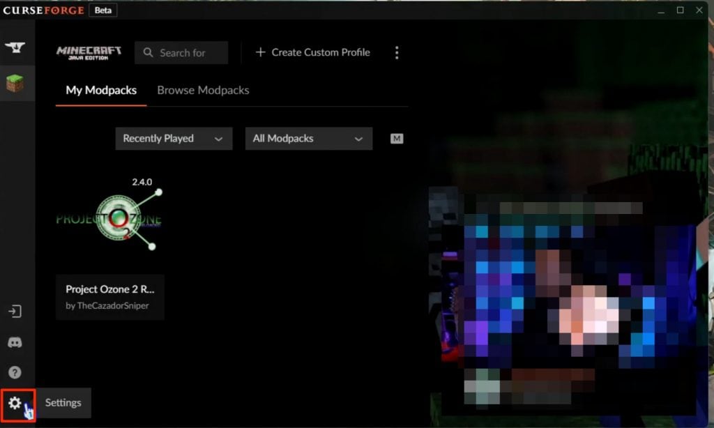Click the 2.4.0 version label
Viewport: 714px width, 428px height.
[142, 182]
